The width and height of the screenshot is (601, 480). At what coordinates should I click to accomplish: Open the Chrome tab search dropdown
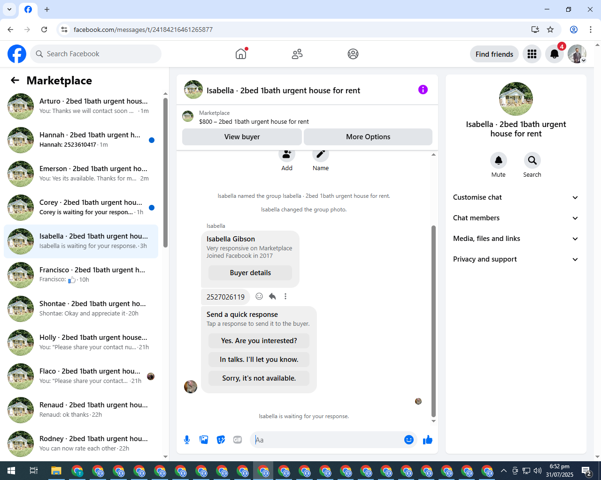(9, 9)
